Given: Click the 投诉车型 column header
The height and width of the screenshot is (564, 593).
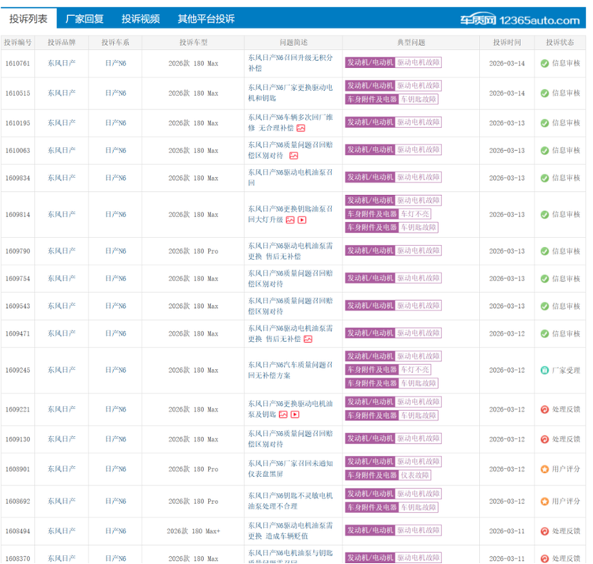Looking at the screenshot, I should [193, 43].
